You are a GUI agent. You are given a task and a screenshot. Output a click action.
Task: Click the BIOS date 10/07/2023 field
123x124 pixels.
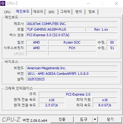(72, 79)
